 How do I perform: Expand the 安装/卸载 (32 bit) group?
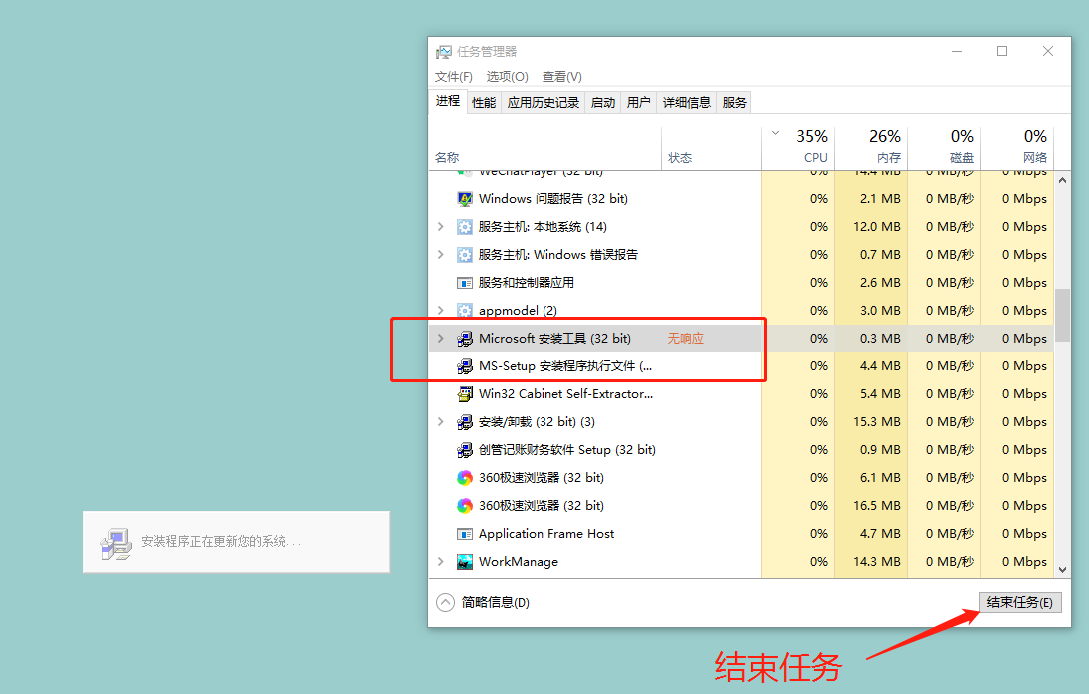pyautogui.click(x=441, y=422)
